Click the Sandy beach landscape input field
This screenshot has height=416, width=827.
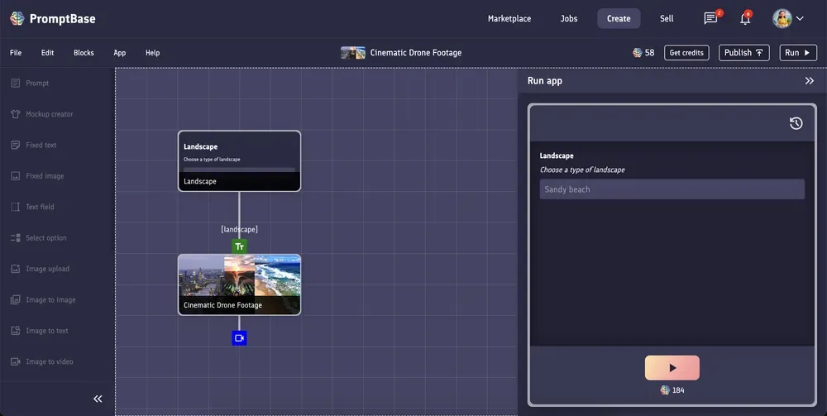tap(672, 189)
